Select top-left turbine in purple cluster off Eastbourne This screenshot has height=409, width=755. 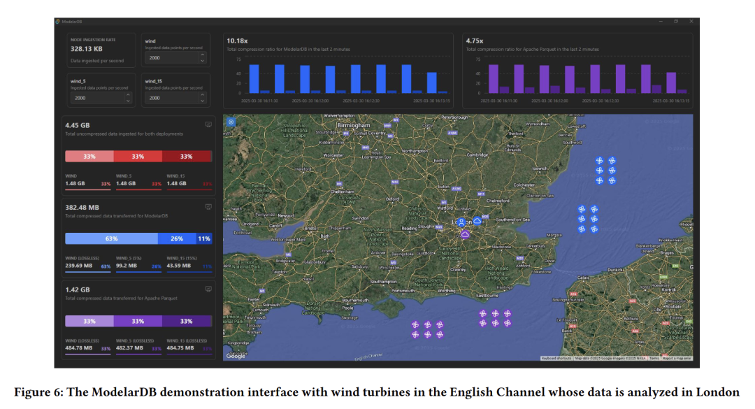click(x=483, y=314)
